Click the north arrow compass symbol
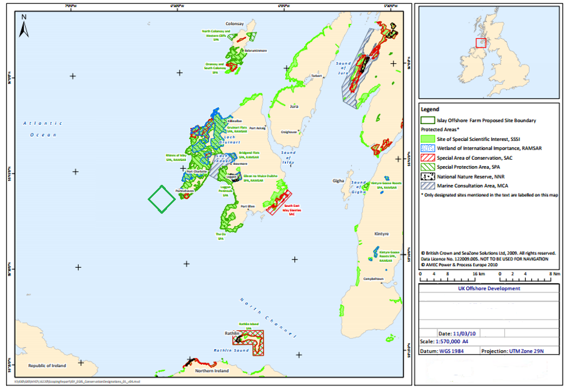Screen dimensions: 567x391 click(24, 29)
